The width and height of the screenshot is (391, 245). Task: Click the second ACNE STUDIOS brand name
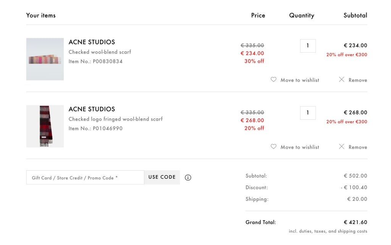point(92,109)
